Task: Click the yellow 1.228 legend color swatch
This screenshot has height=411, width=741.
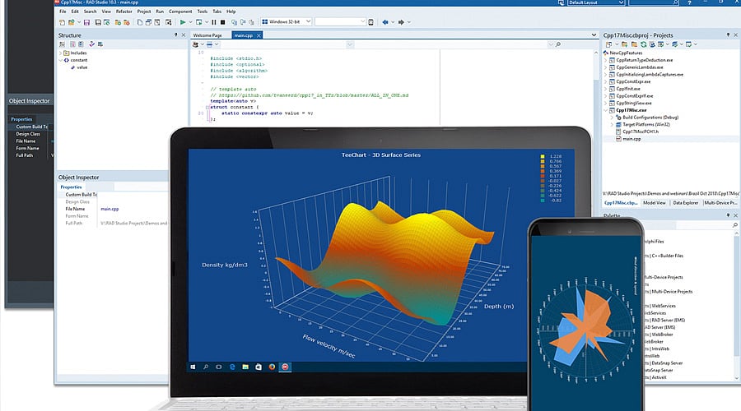Action: (541, 156)
